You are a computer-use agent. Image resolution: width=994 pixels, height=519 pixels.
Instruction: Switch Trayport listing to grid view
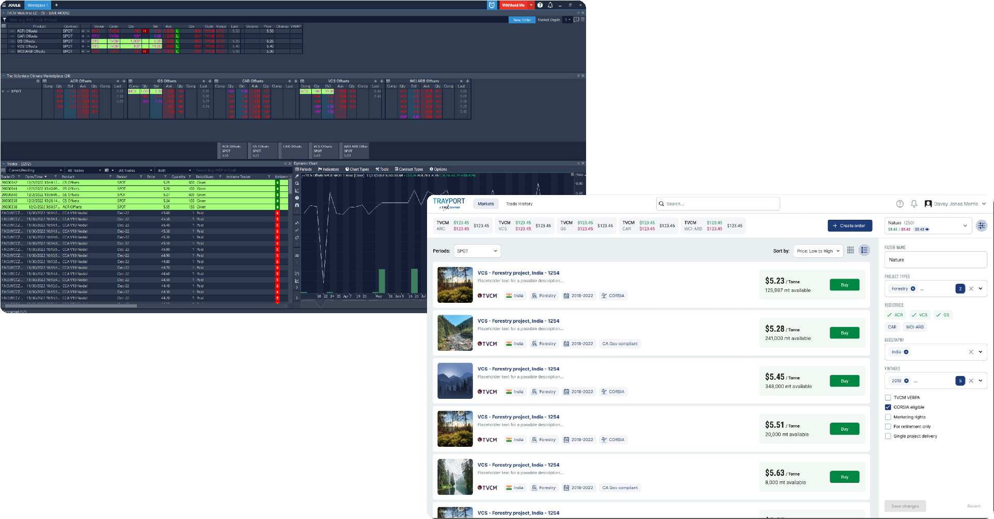pyautogui.click(x=850, y=251)
